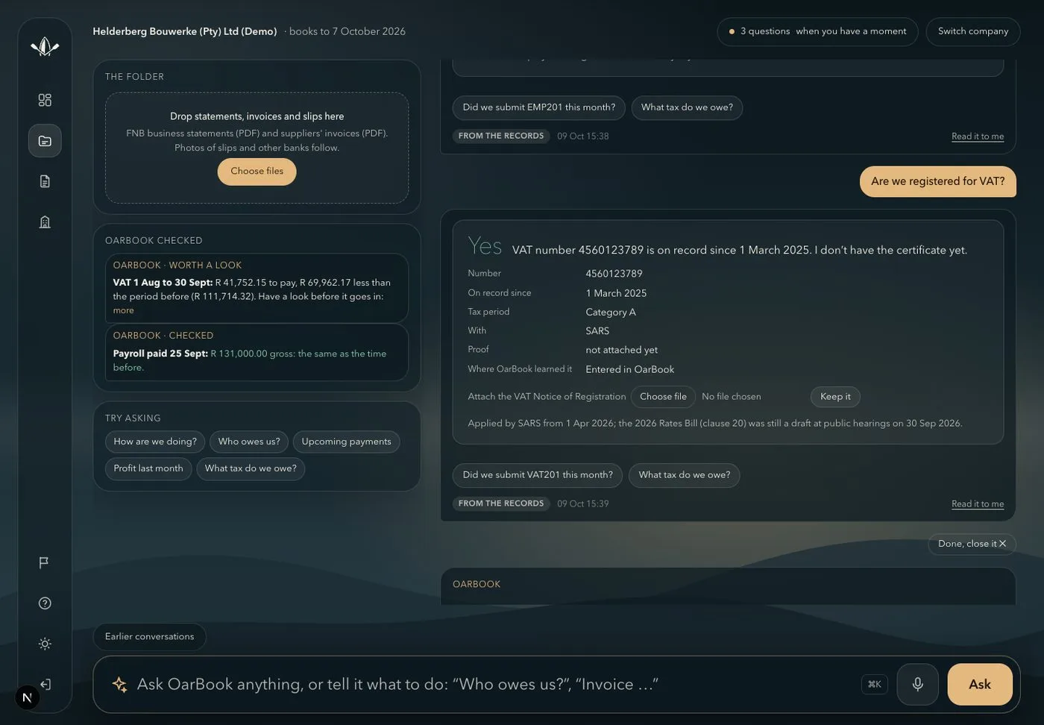Viewport: 1044px width, 725px height.
Task: Click the Helderberg Bouwerke company name
Action: pos(184,31)
